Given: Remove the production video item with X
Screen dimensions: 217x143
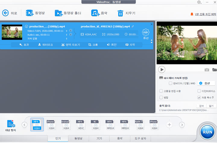Looking at the screenshot, I should click(152, 24).
